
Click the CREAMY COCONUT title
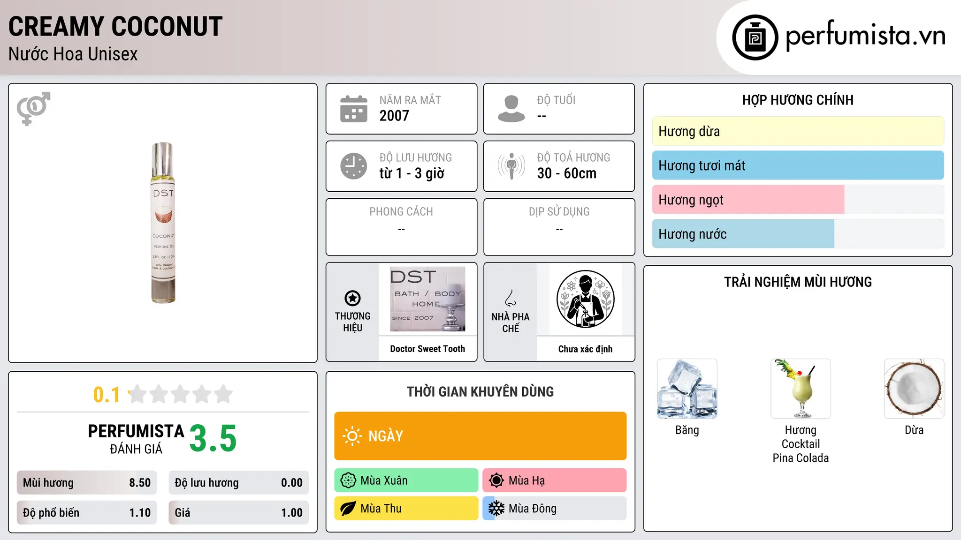pyautogui.click(x=115, y=27)
